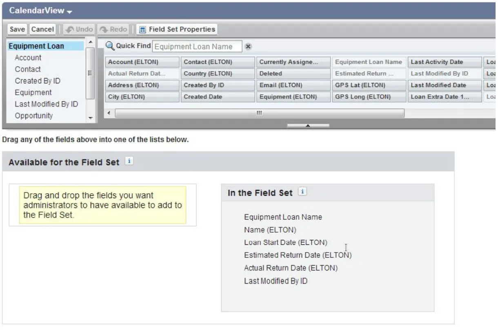Click Actual Return Date (ELTON) in the field set

(291, 268)
